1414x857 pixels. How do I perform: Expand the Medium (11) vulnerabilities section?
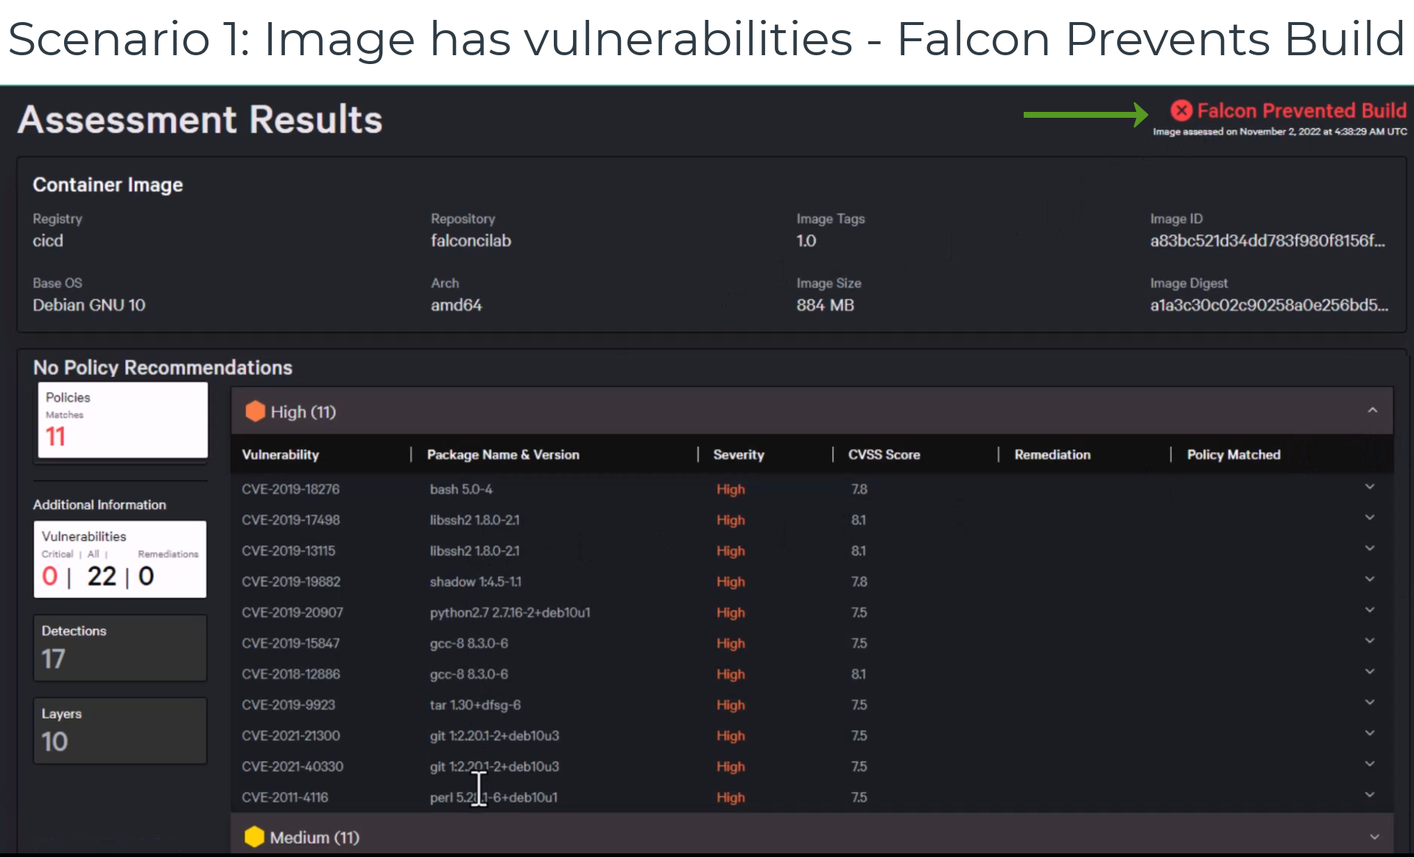1373,836
